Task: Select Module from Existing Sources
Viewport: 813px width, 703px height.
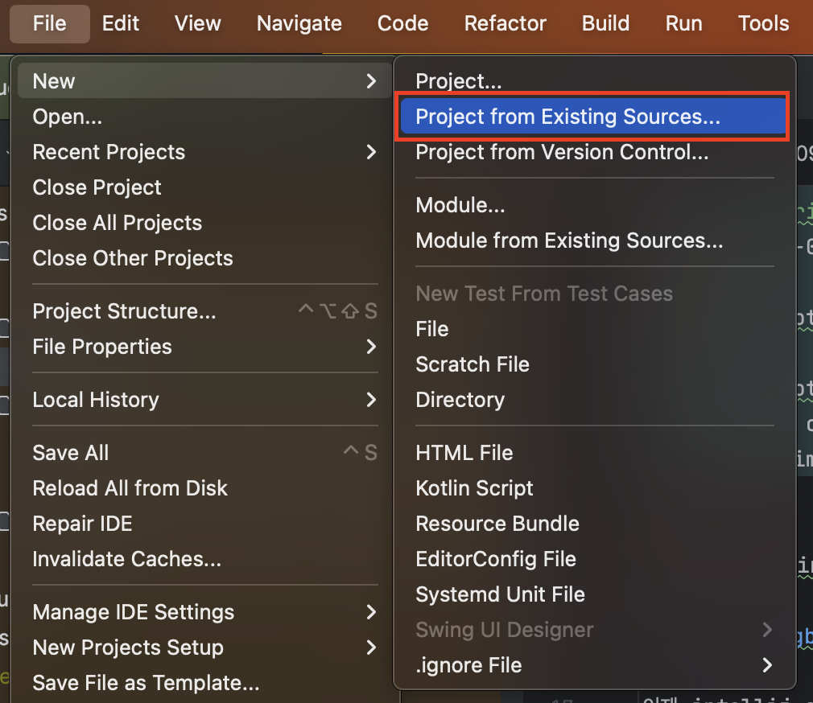Action: click(569, 240)
